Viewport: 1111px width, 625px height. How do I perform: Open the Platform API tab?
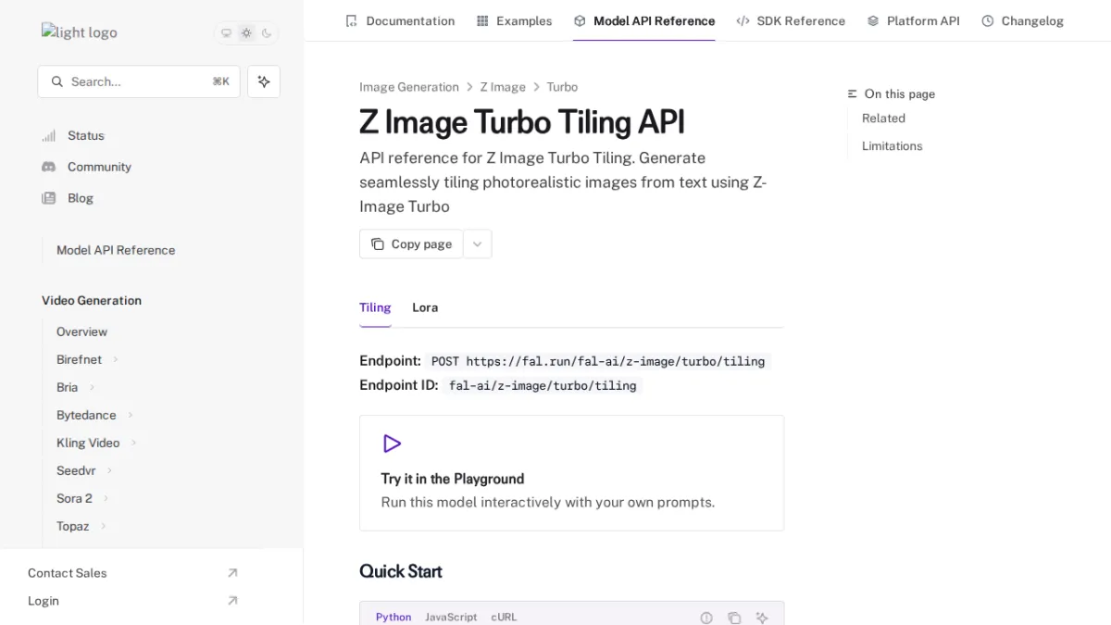pos(913,20)
